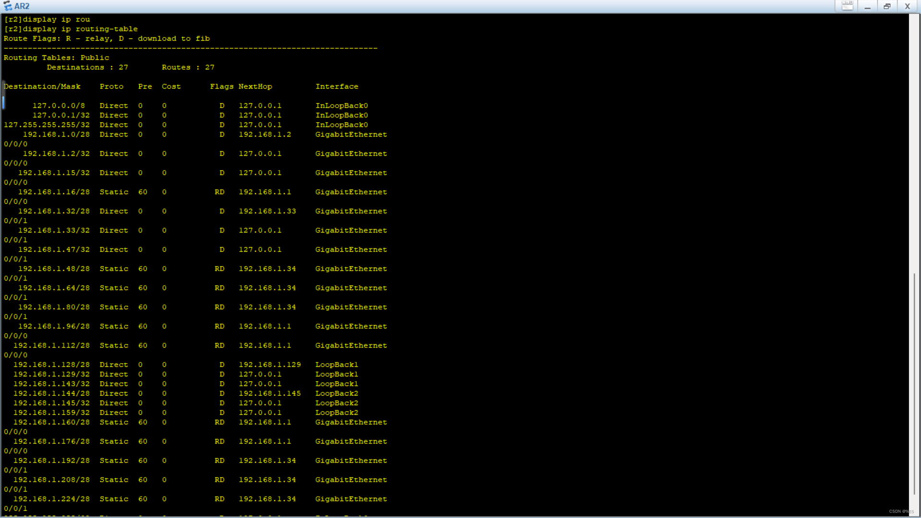Click the 192.168.1.144/28 LoopBack2 route row
The height and width of the screenshot is (518, 921).
coord(51,393)
